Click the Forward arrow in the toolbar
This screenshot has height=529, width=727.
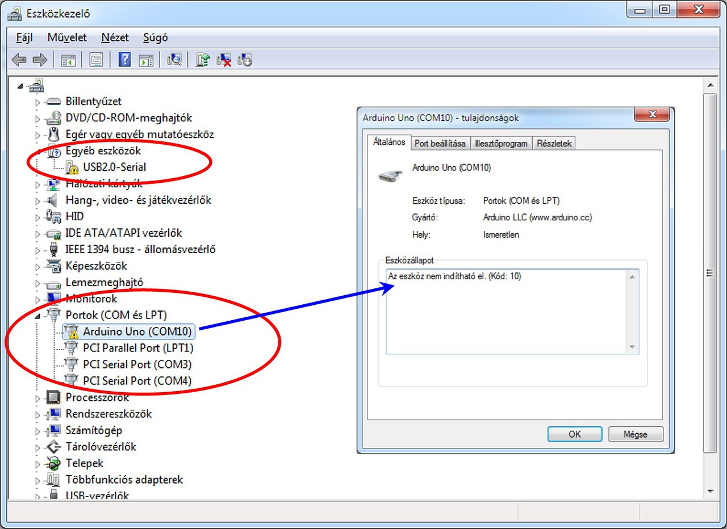[39, 60]
